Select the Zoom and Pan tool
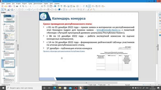 pyautogui.click(x=5, y=9)
